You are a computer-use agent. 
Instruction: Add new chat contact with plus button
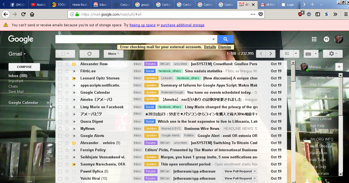click(x=339, y=67)
